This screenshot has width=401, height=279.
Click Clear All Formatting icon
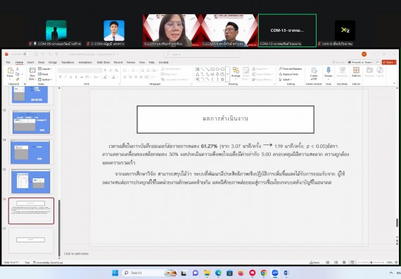click(116, 70)
